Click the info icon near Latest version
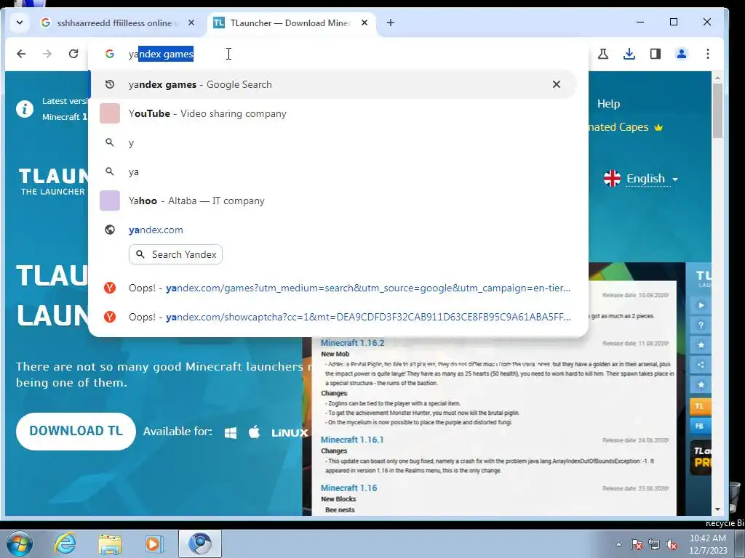The image size is (745, 558). [25, 109]
